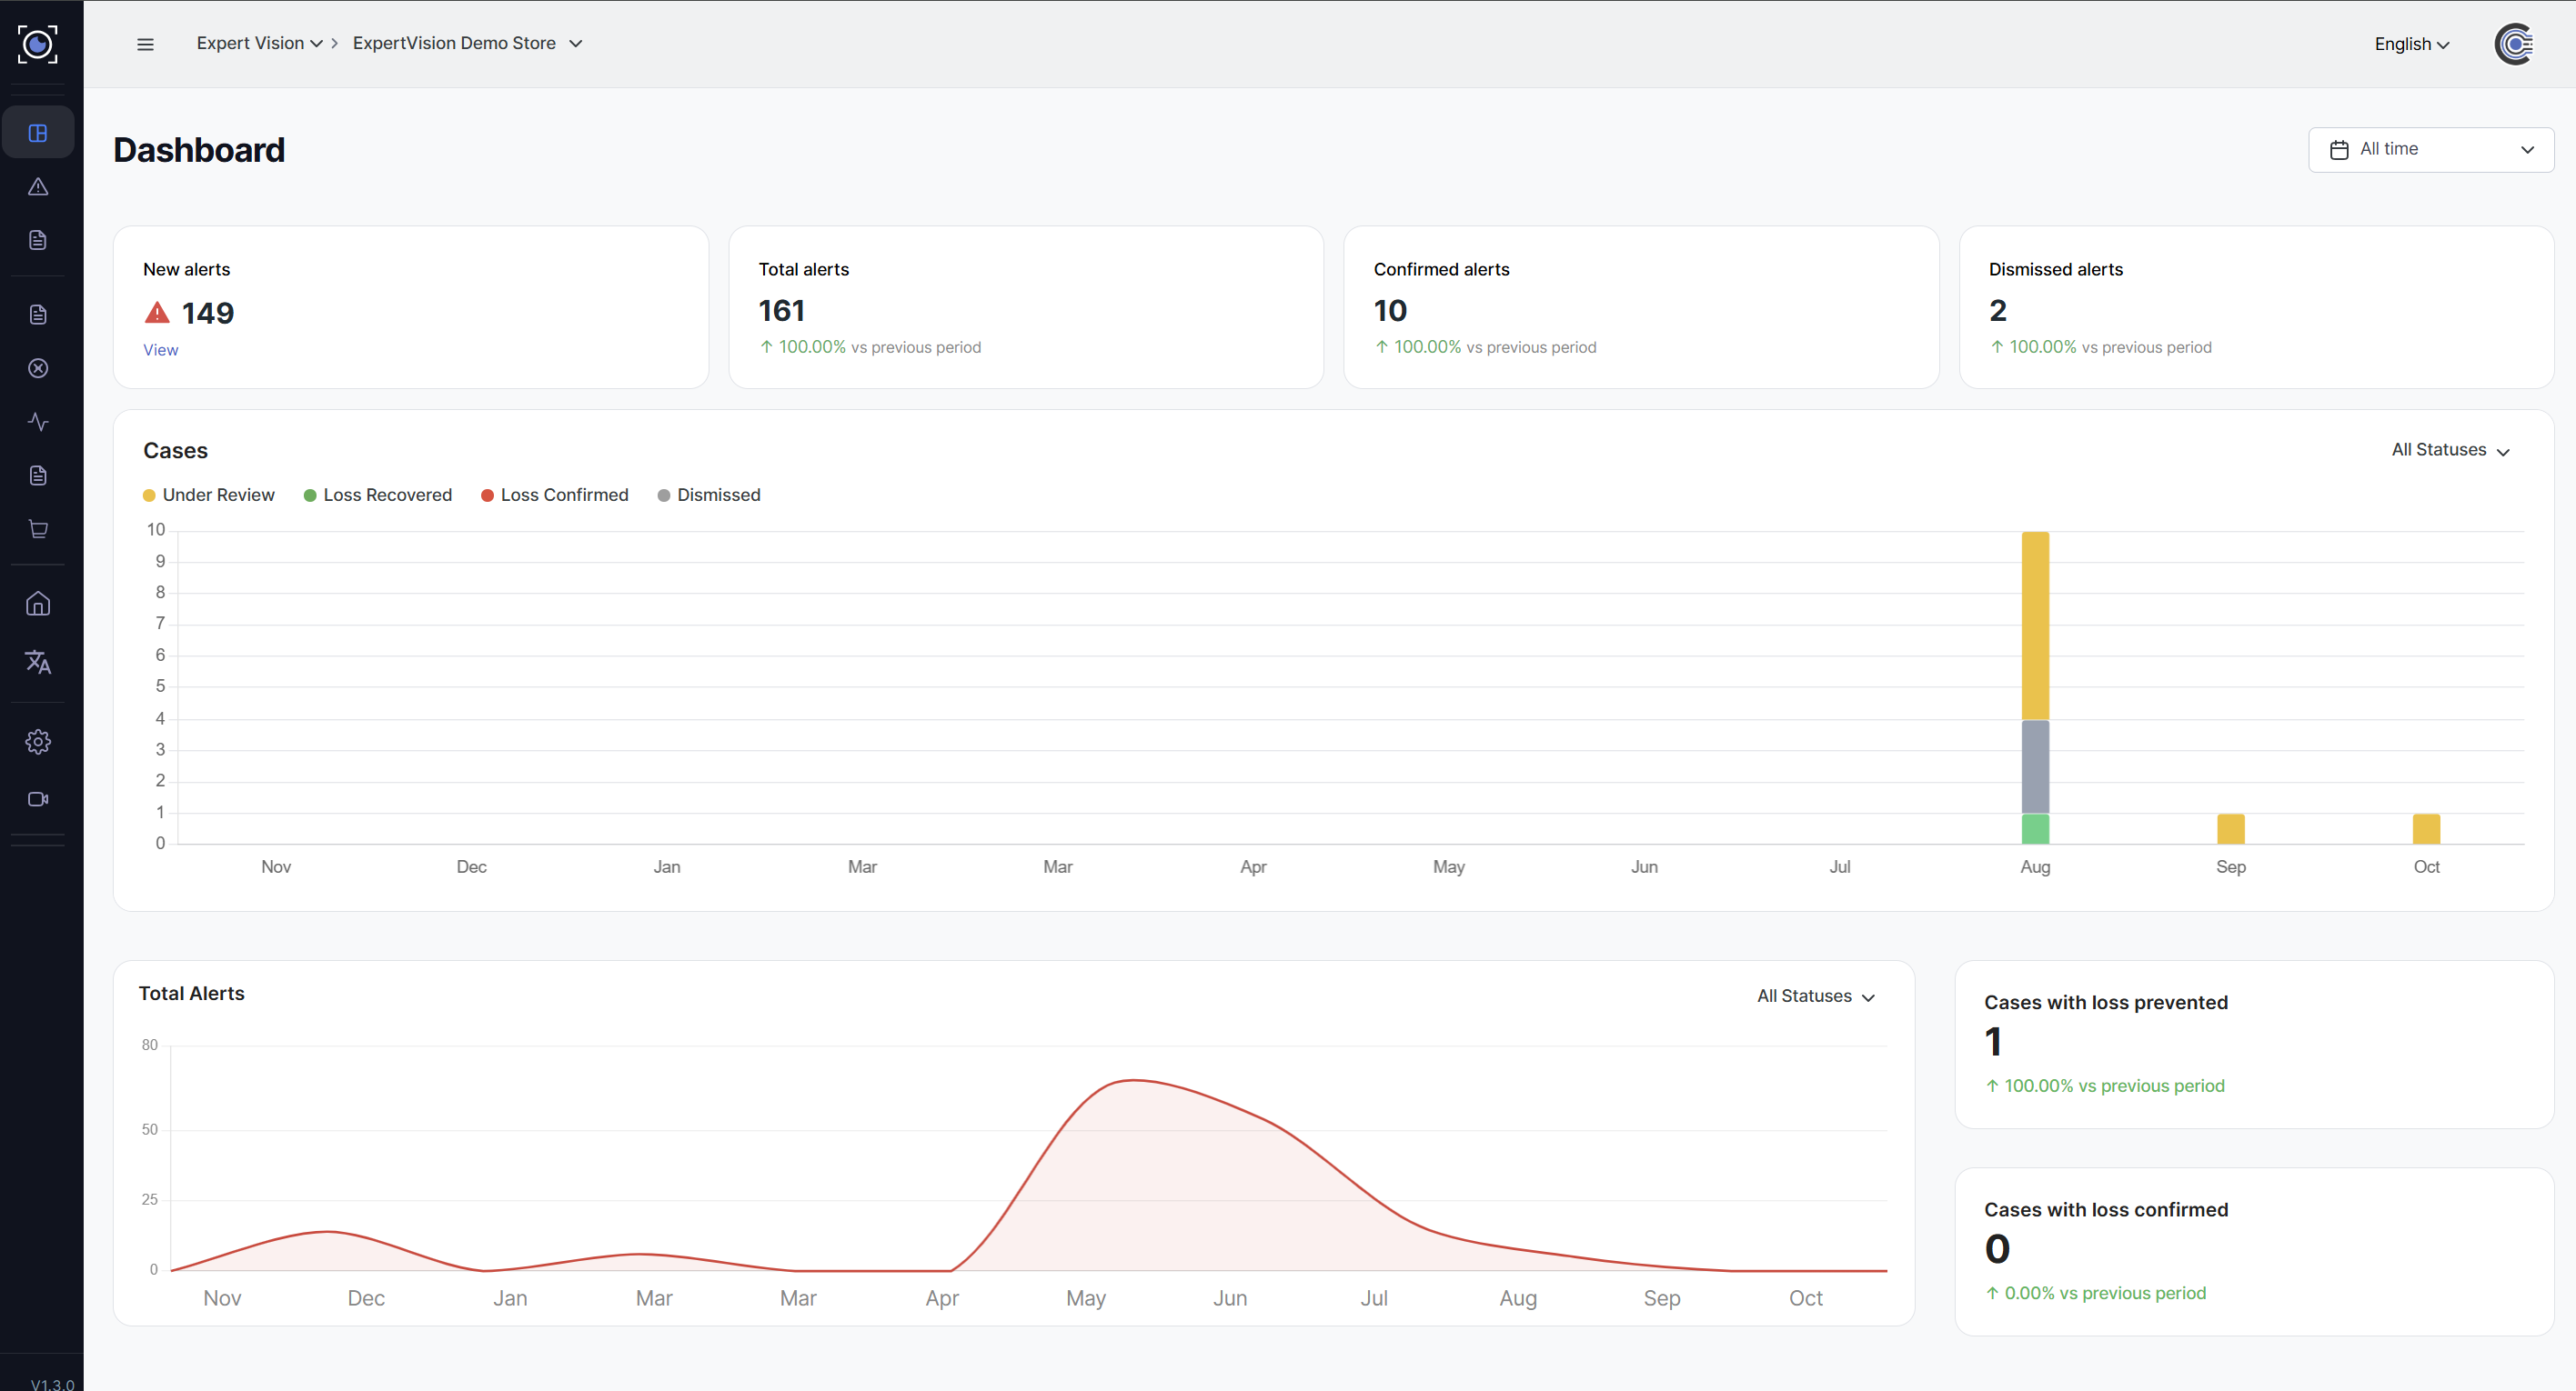Open the shopping cart icon in sidebar
The width and height of the screenshot is (2576, 1391).
click(38, 528)
